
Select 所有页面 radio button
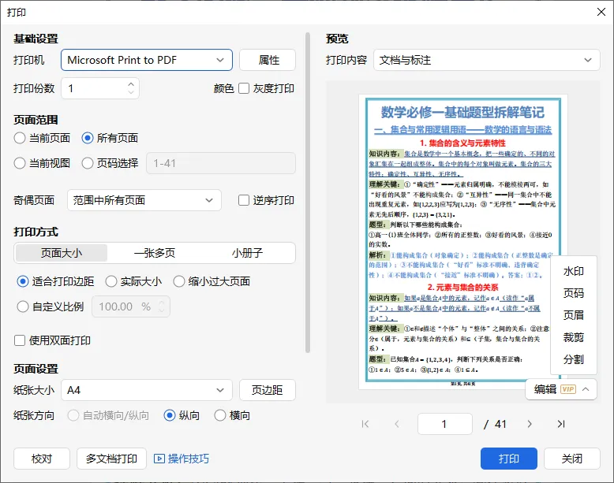[x=88, y=138]
